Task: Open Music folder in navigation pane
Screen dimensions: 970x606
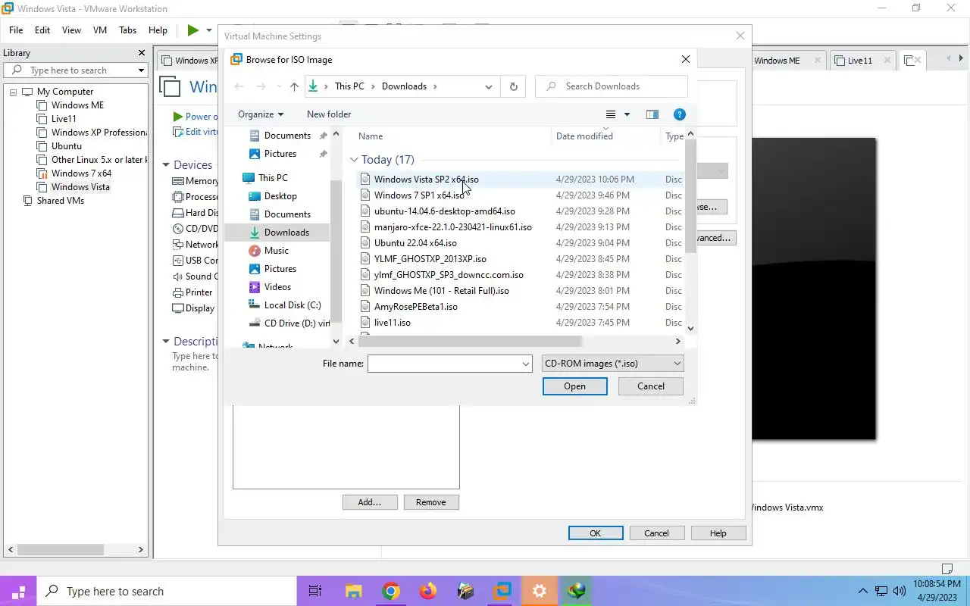Action: pos(277,251)
